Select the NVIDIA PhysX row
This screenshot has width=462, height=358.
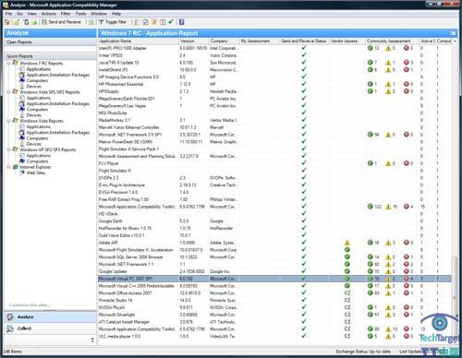[x=274, y=307]
